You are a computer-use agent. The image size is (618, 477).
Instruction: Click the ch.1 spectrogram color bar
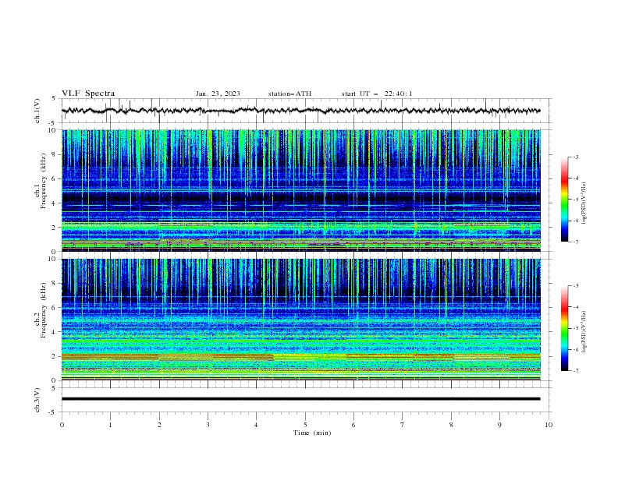point(565,199)
